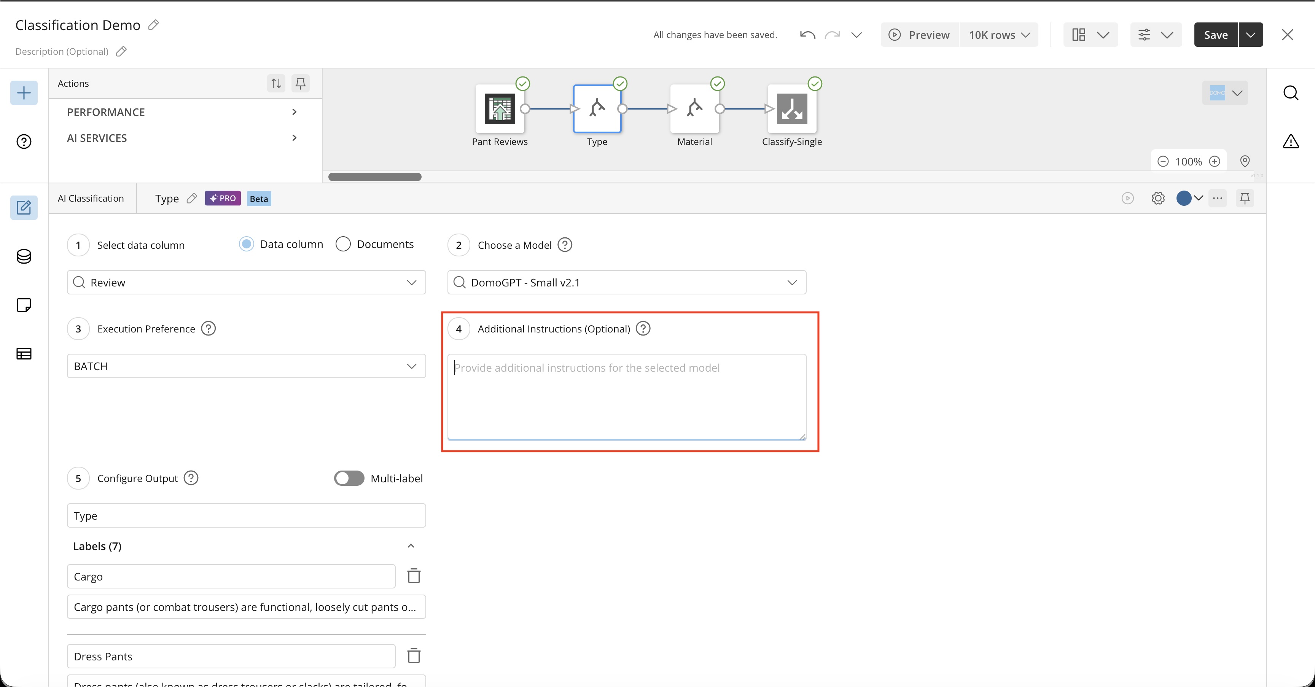Click the Beta badge
Image resolution: width=1315 pixels, height=687 pixels.
tap(259, 199)
